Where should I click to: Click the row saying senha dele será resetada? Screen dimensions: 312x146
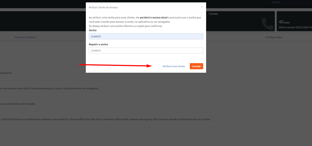[18, 104]
